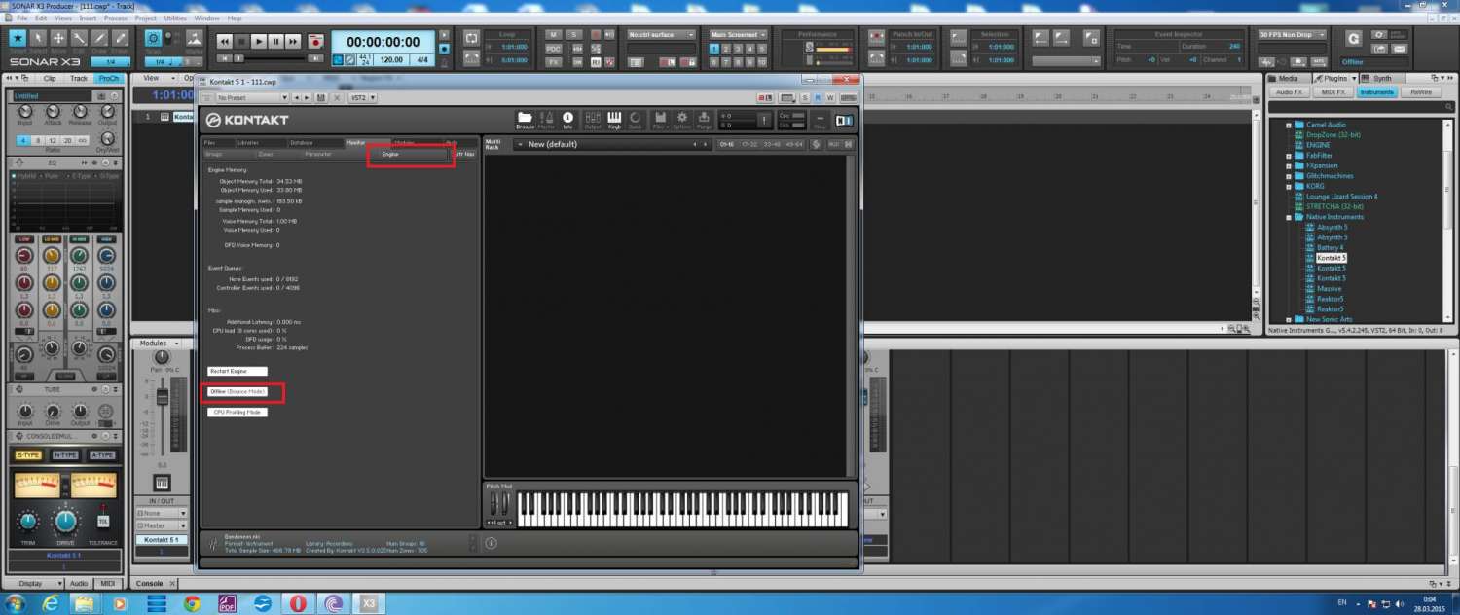Toggle Kontakt Keyb keyboard panel
This screenshot has width=1460, height=615.
(614, 119)
